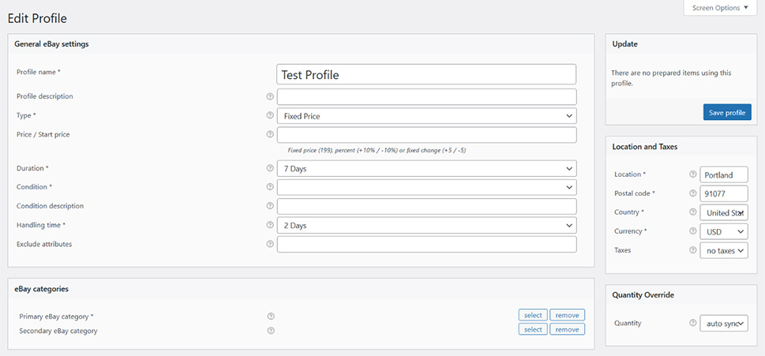Click remove for Secondary eBay category
The image size is (765, 356).
(x=567, y=330)
